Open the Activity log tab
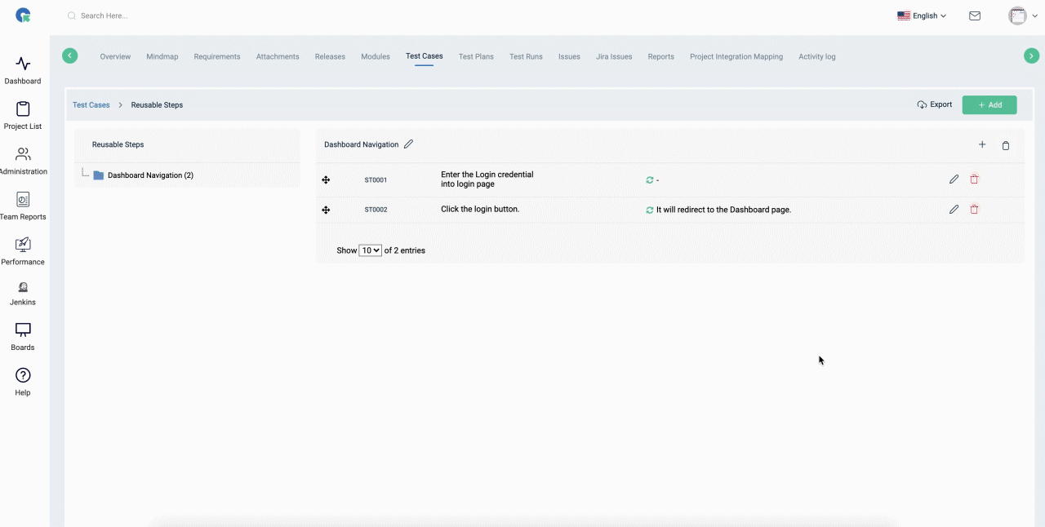This screenshot has height=527, width=1045. point(816,56)
